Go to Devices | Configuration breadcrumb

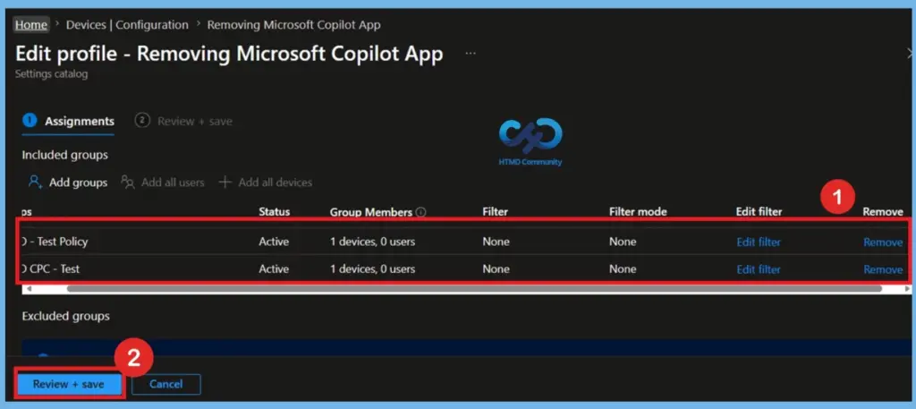point(127,25)
